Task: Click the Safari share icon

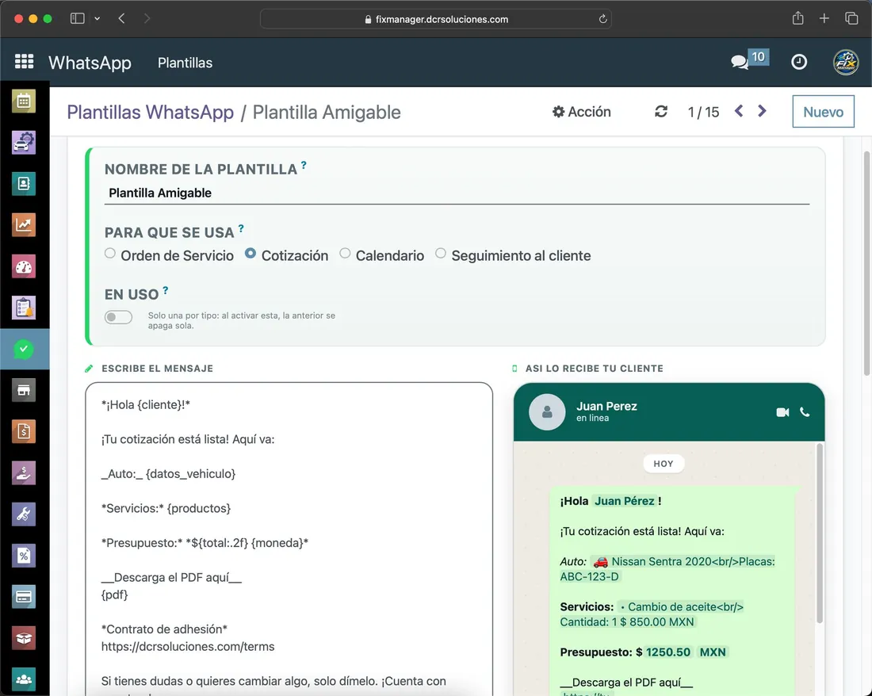Action: tap(798, 18)
